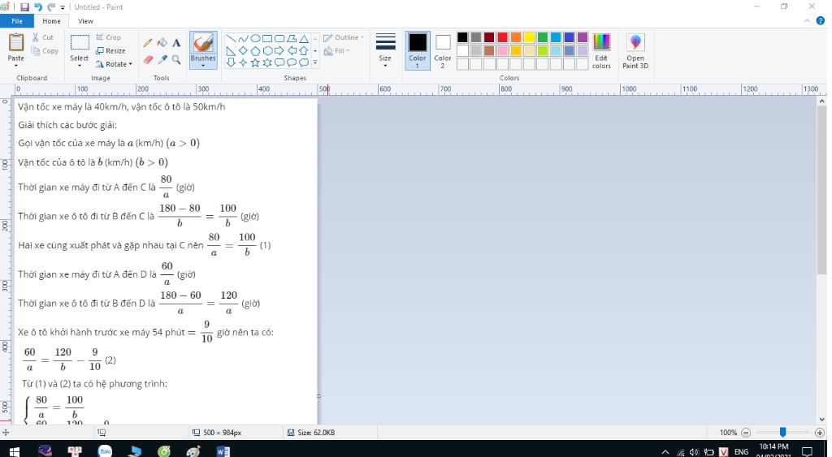Pick the green color swatch
The height and width of the screenshot is (457, 832).
tap(542, 37)
